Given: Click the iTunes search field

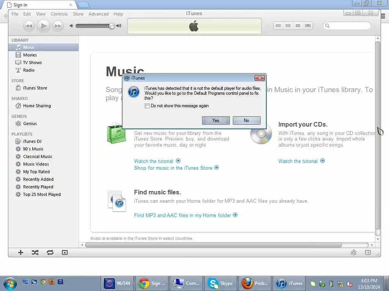Looking at the screenshot, I should click(347, 26).
